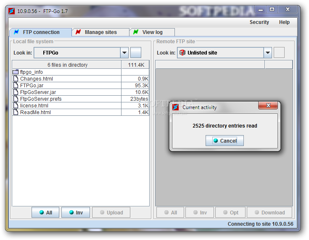
Task: Click the file icon beside license.html
Action: pyautogui.click(x=16, y=105)
